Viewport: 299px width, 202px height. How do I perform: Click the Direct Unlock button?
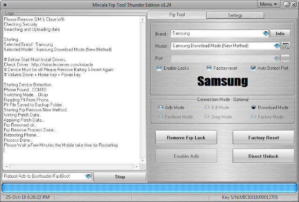click(263, 156)
